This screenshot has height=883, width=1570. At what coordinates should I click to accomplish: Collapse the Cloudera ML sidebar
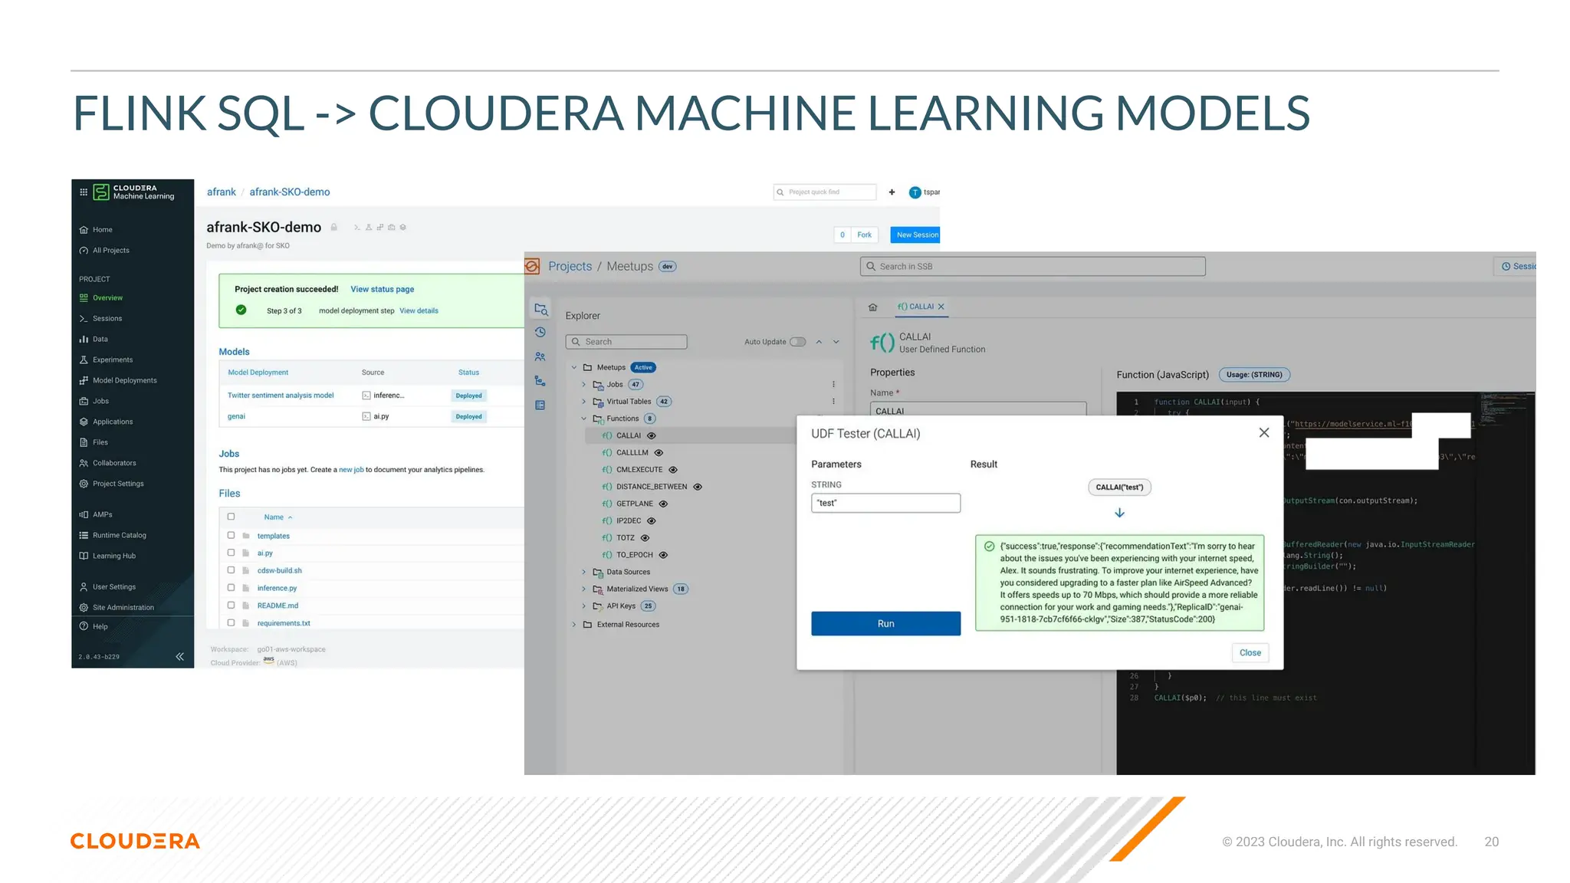pos(180,657)
